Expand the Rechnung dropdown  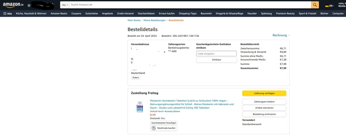[281, 35]
